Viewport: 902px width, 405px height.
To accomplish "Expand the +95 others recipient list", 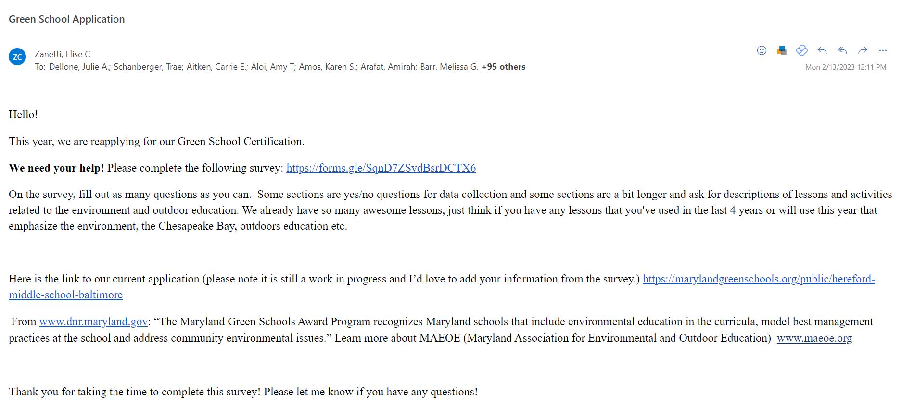I will pyautogui.click(x=503, y=67).
